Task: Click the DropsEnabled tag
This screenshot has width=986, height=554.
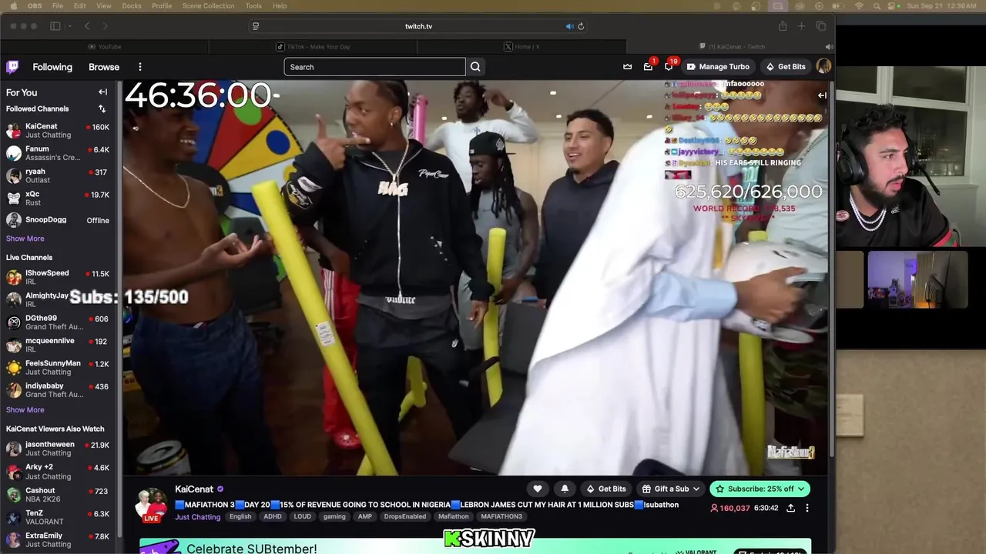Action: 405,517
